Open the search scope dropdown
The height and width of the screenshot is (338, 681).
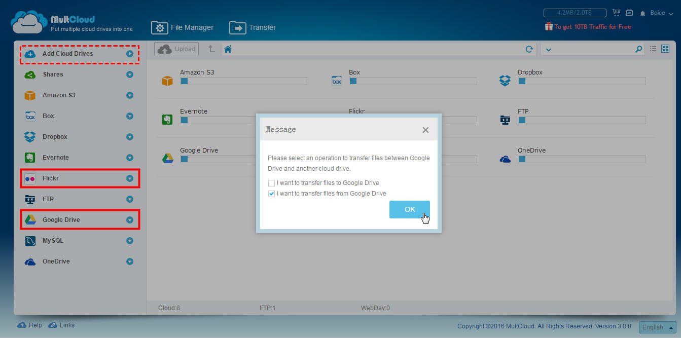click(x=548, y=49)
